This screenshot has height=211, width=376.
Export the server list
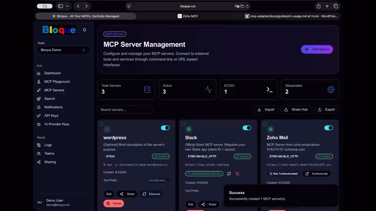[x=326, y=110]
